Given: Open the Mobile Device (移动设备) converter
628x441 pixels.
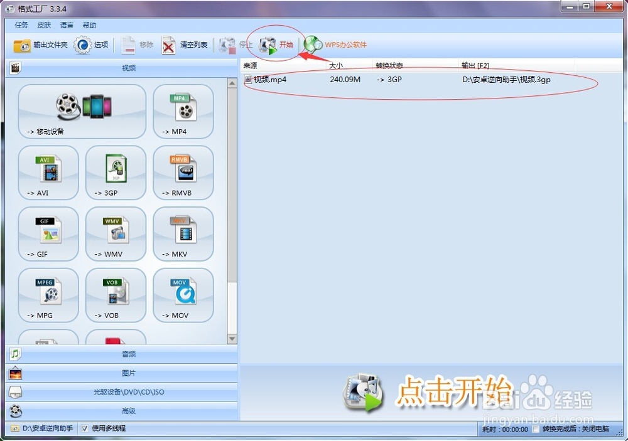Looking at the screenshot, I should pyautogui.click(x=82, y=112).
